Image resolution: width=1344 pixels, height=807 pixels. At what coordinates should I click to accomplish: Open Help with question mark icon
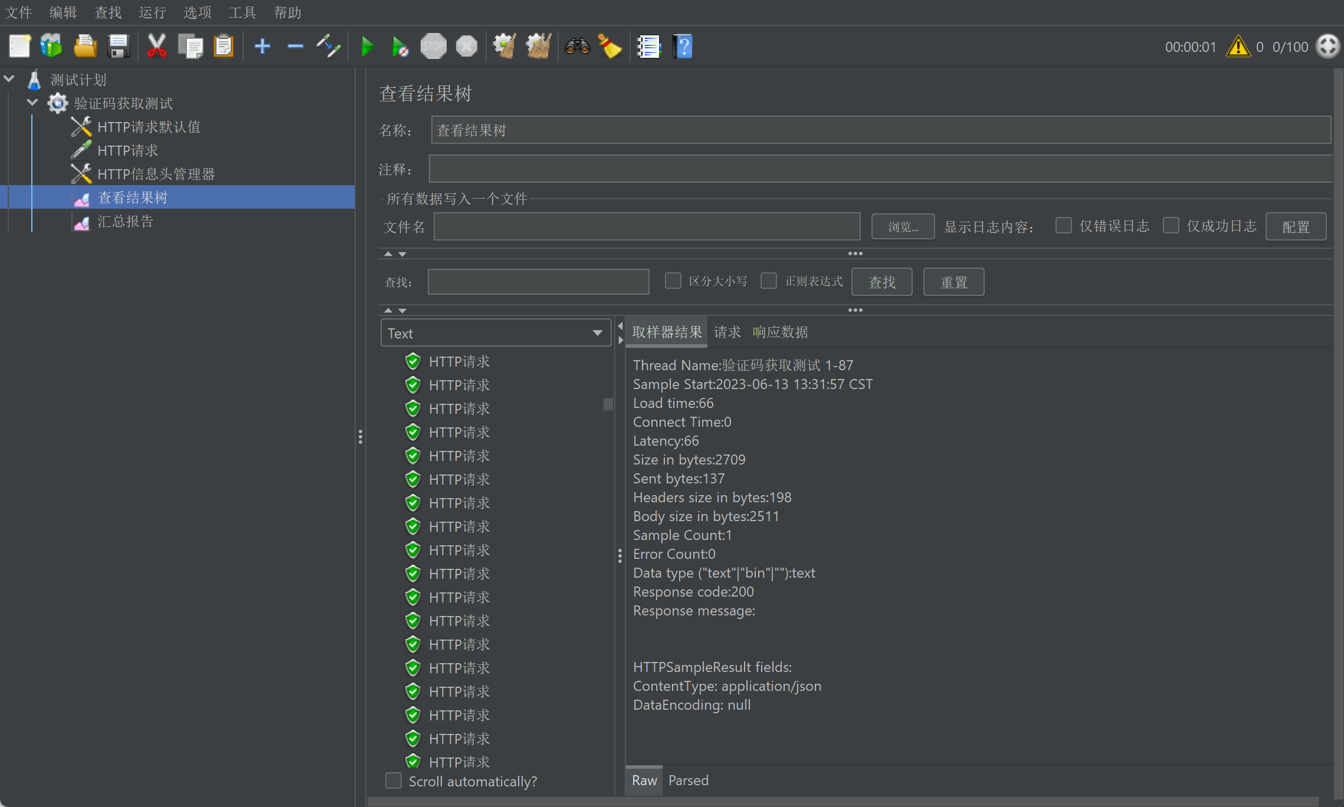683,46
